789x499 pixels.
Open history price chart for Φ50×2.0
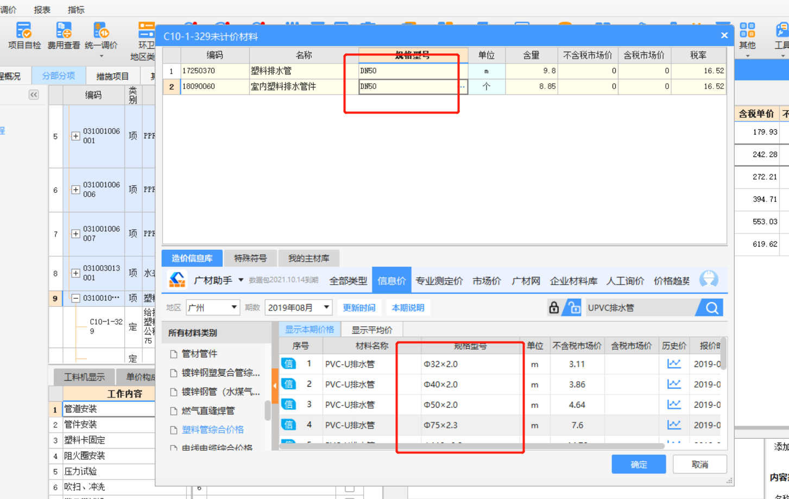click(x=674, y=405)
